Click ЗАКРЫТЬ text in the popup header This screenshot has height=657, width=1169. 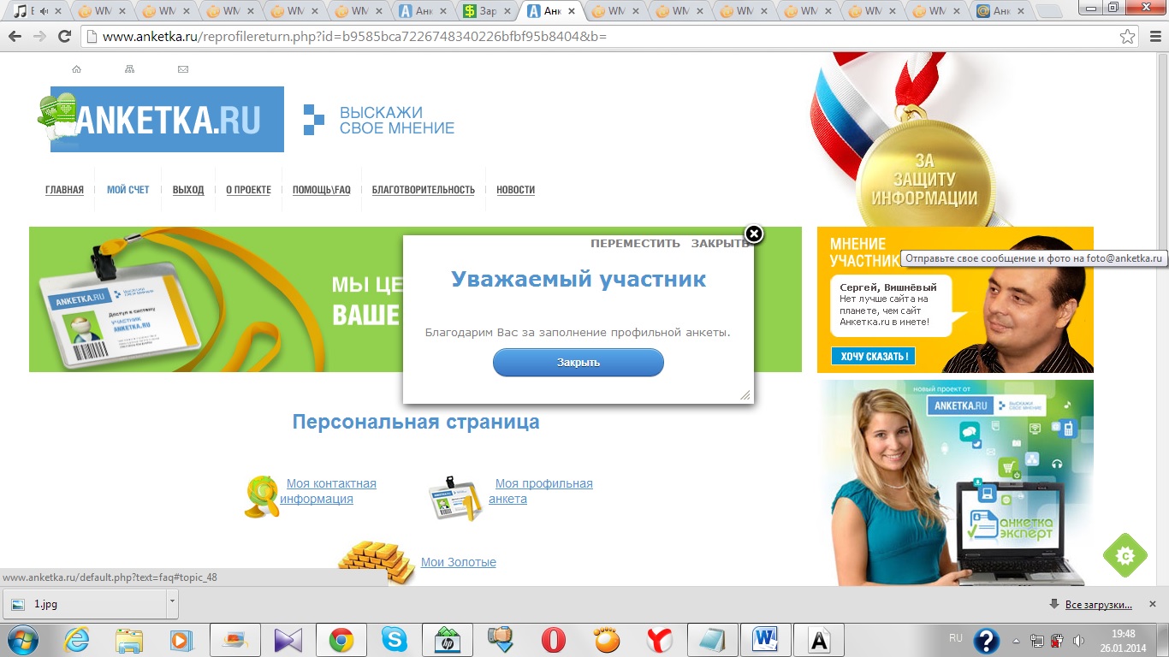click(720, 244)
